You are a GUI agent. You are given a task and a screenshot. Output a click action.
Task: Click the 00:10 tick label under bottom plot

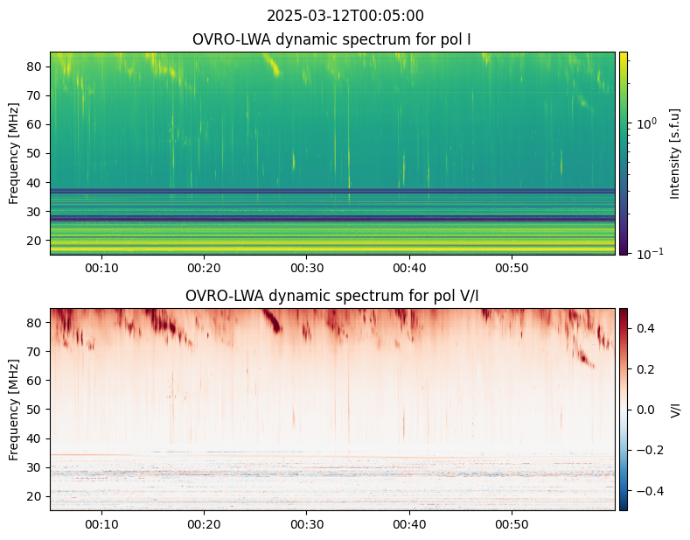click(x=101, y=524)
